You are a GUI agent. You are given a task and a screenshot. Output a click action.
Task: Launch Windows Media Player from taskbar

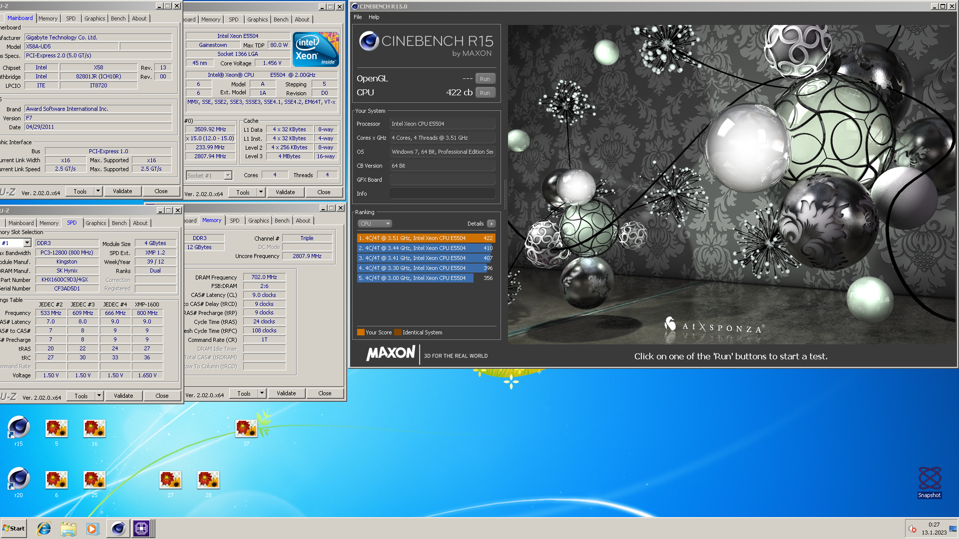coord(92,529)
